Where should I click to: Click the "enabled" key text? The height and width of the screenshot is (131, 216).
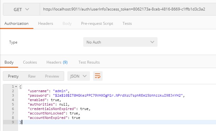pyautogui.click(x=37, y=100)
